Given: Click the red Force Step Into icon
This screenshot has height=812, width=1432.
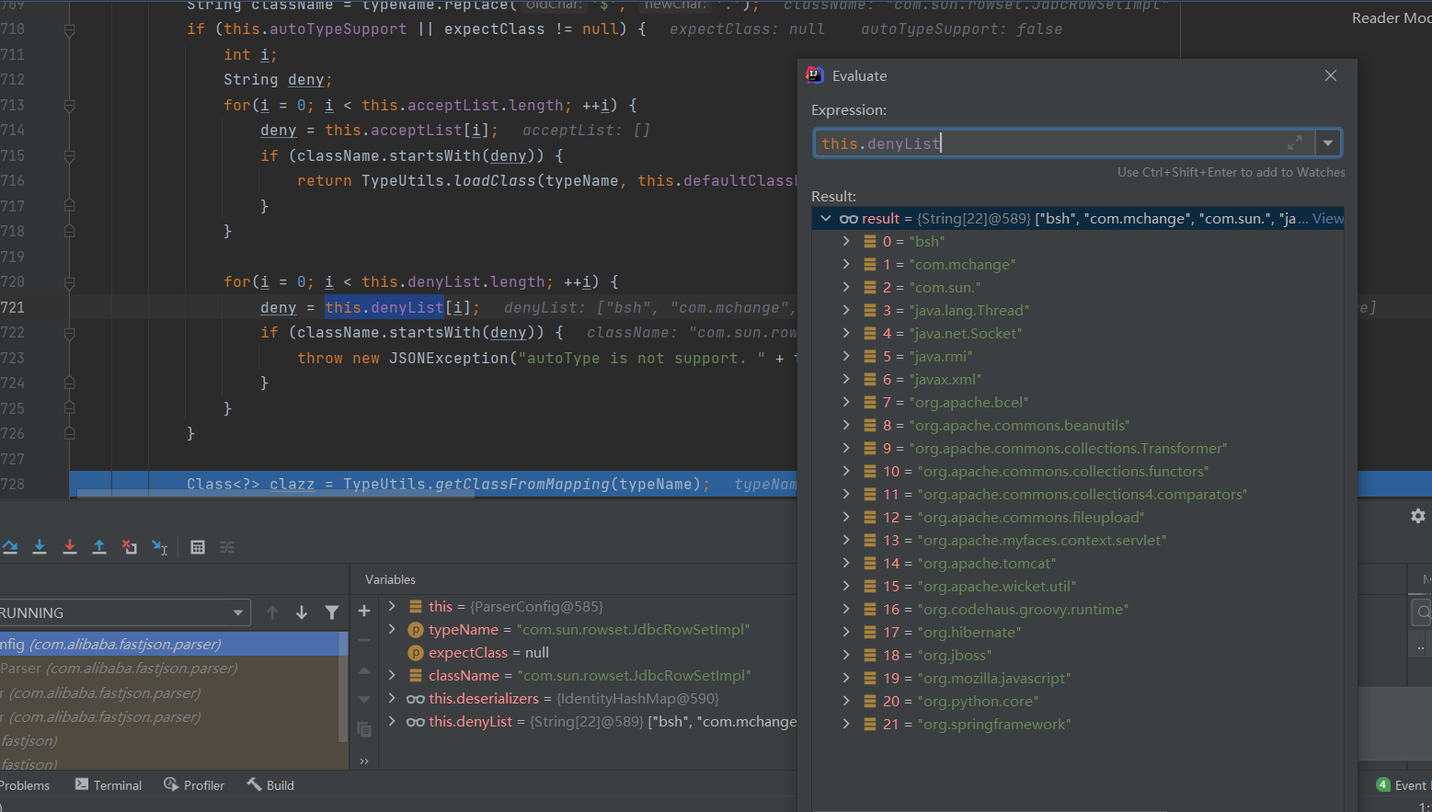Looking at the screenshot, I should (x=70, y=547).
